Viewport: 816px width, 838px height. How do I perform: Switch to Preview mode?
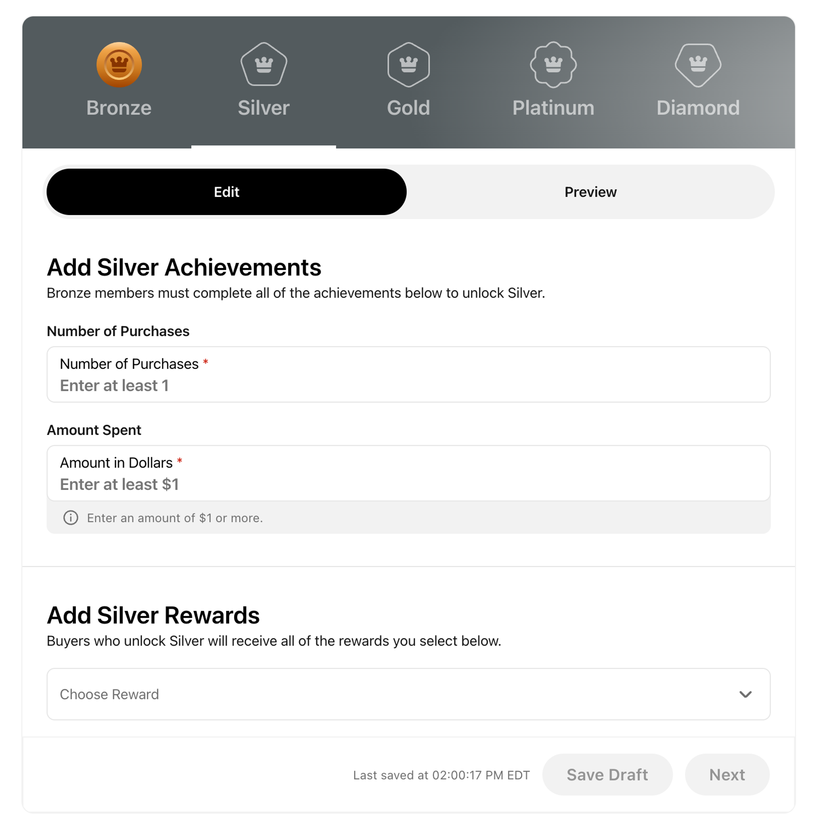pyautogui.click(x=590, y=192)
